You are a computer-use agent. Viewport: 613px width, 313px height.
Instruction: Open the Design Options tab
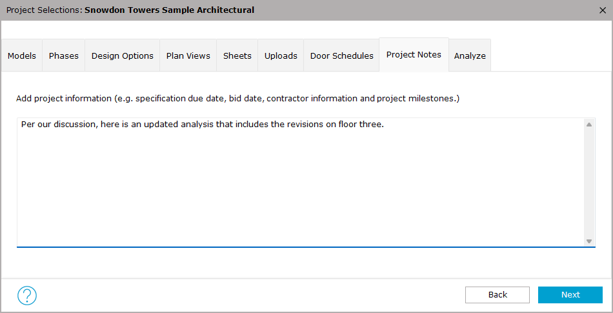pyautogui.click(x=123, y=56)
